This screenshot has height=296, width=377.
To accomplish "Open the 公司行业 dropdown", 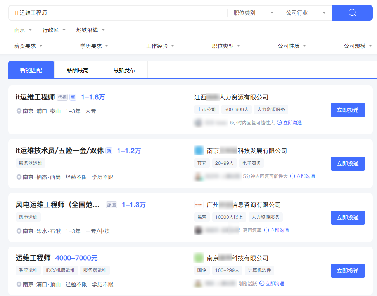I will point(306,13).
